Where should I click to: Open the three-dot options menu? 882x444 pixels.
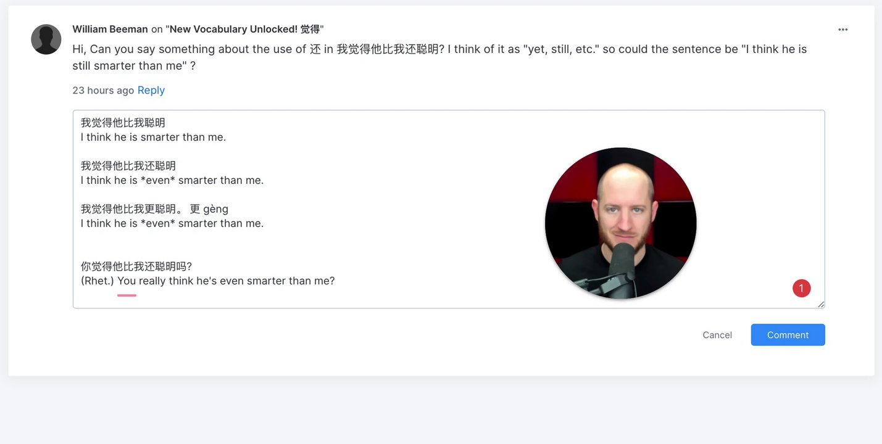842,30
